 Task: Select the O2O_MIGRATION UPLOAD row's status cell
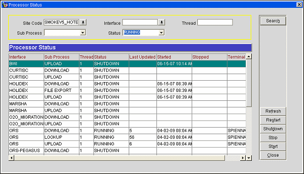111,124
